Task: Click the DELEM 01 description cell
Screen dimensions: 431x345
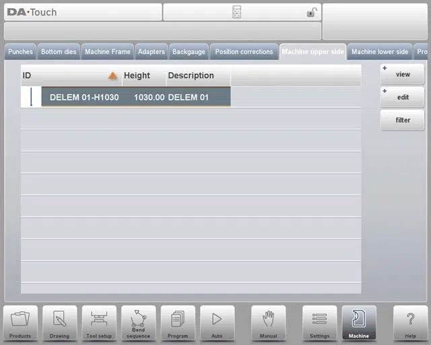Action: coord(189,97)
